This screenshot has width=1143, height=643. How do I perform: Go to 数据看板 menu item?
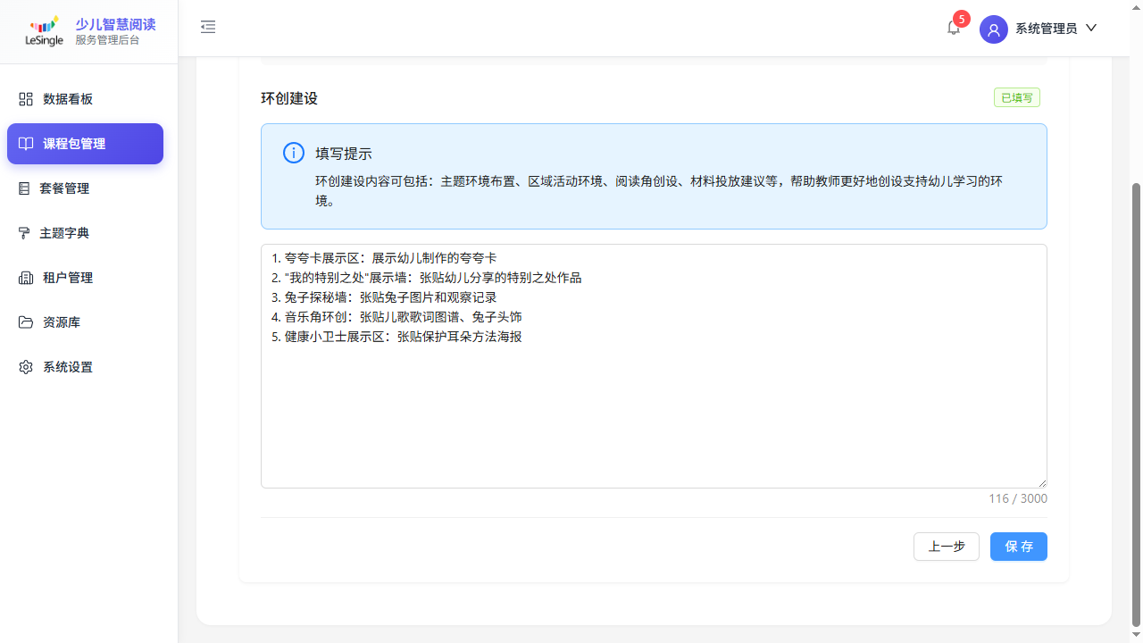[68, 99]
